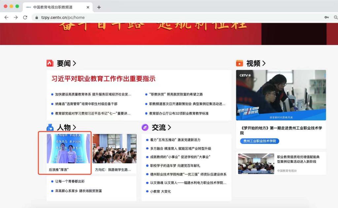Click the browser forward arrow
This screenshot has width=338, height=208.
(16, 17)
